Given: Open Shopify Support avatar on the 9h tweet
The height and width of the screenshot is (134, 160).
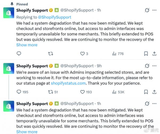Looking at the screenshot, I should (x=9, y=68).
